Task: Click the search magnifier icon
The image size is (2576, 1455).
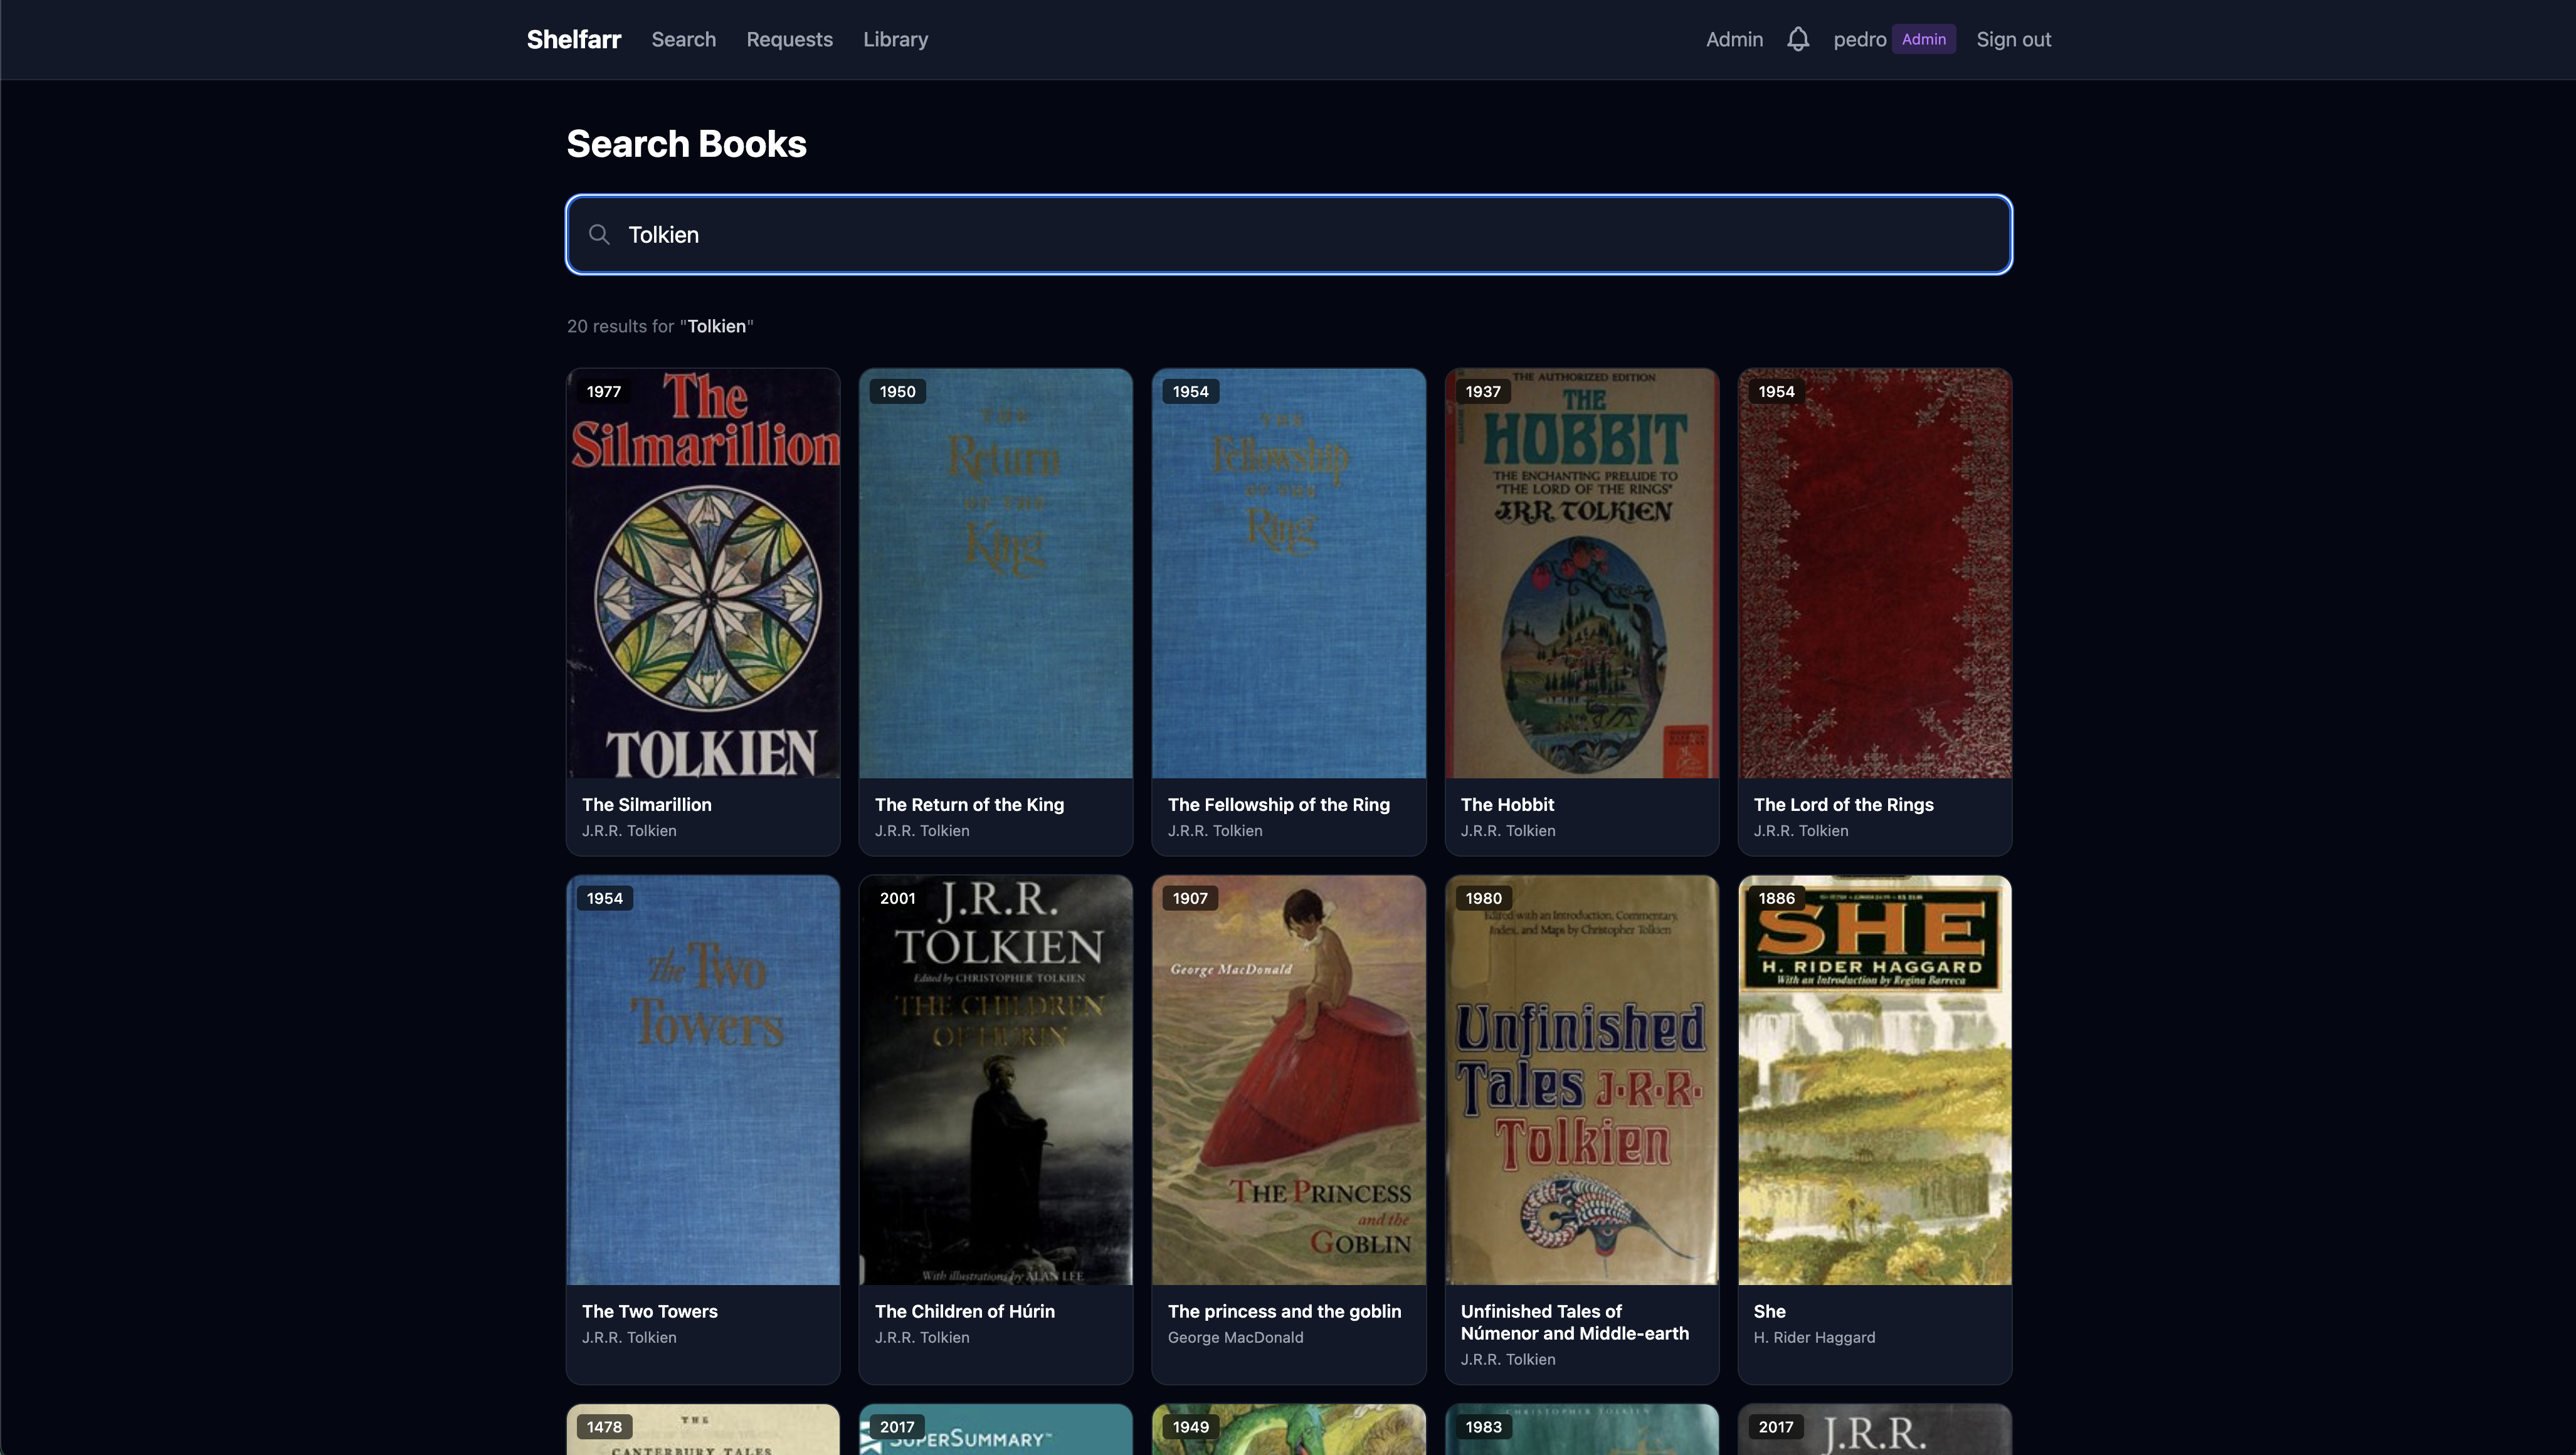Action: [600, 234]
